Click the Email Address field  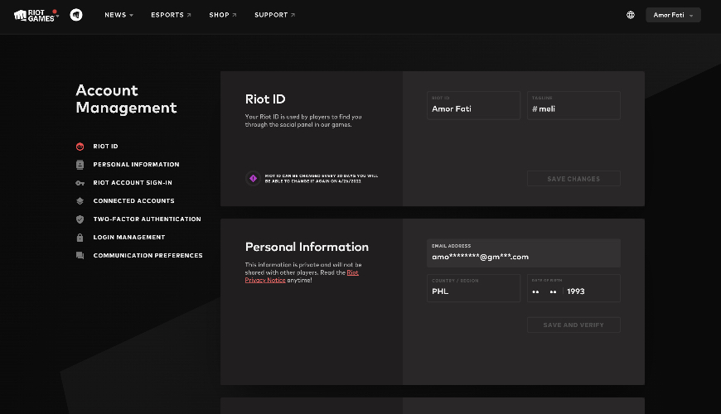[523, 253]
